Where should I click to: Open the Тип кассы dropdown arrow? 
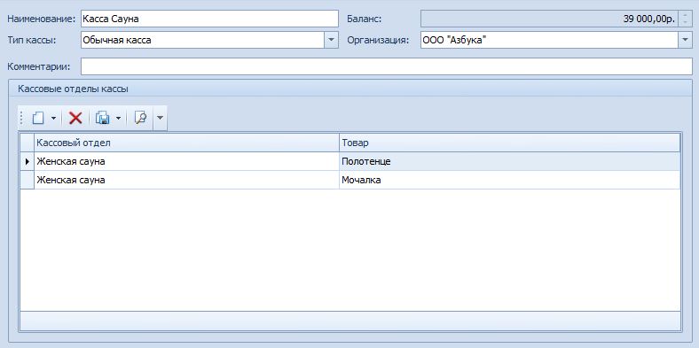pyautogui.click(x=330, y=40)
